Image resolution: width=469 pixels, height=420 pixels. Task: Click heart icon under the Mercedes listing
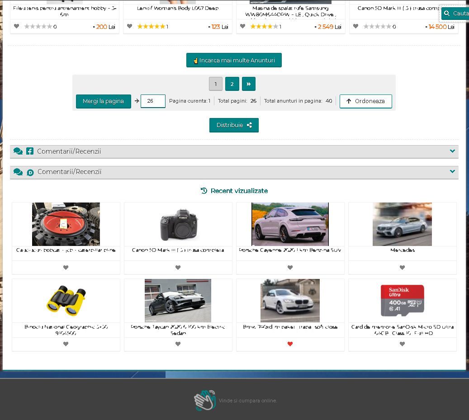click(402, 268)
